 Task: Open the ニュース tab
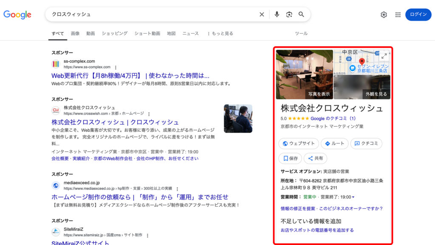191,34
